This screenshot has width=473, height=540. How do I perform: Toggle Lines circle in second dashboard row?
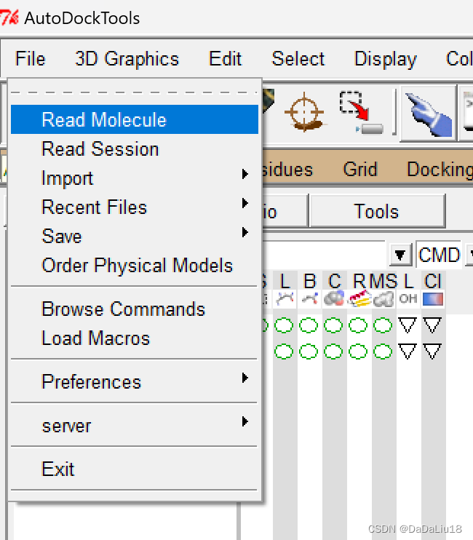coord(284,352)
